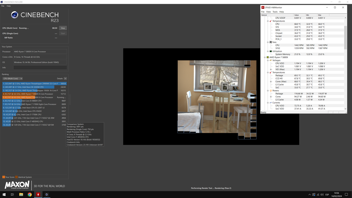This screenshot has width=352, height=198.
Task: Click Start for the CPU Single Core test
Action: (63, 34)
